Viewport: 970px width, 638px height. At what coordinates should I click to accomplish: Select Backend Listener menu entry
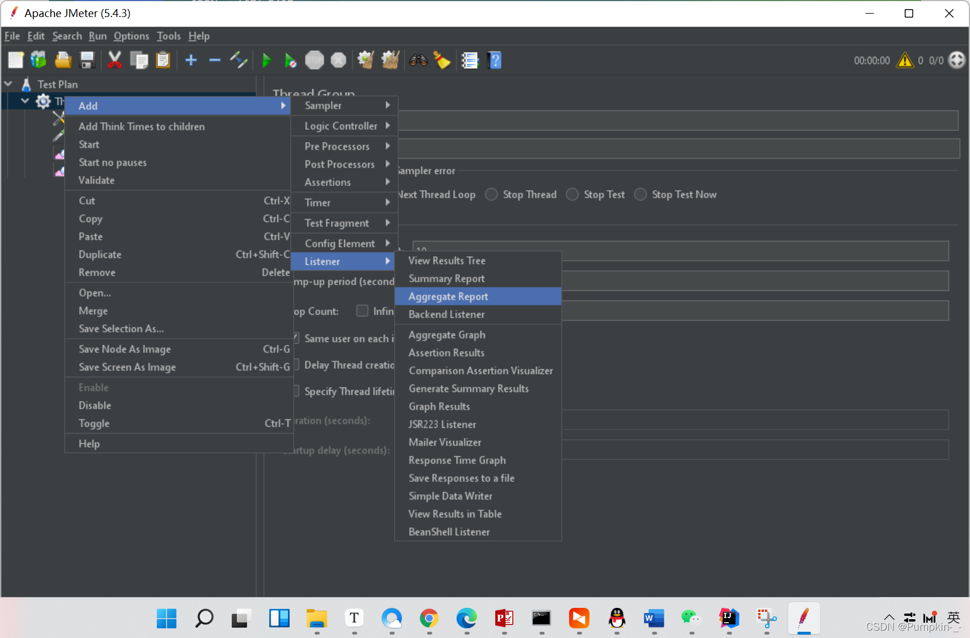coord(478,314)
